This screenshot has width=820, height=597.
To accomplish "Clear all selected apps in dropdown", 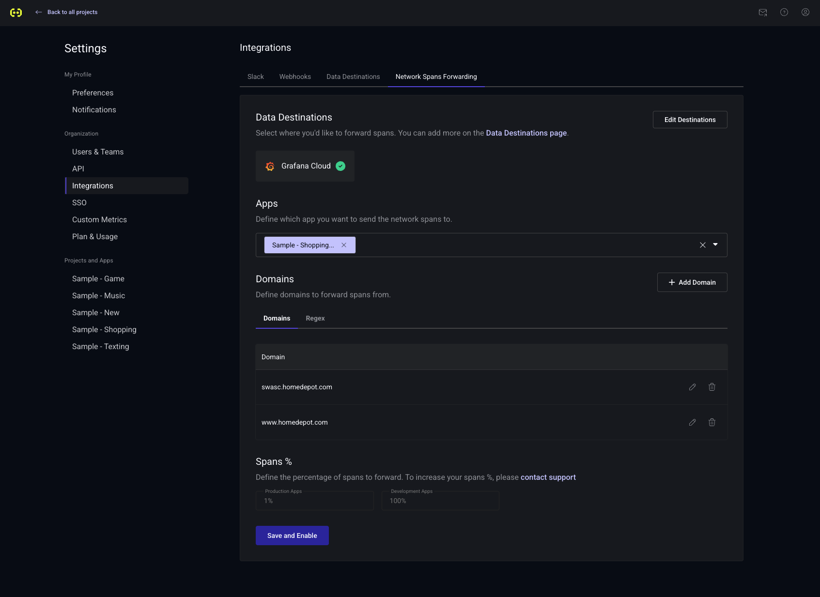I will (x=702, y=245).
